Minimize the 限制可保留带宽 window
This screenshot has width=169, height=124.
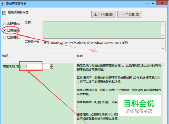[146, 3]
